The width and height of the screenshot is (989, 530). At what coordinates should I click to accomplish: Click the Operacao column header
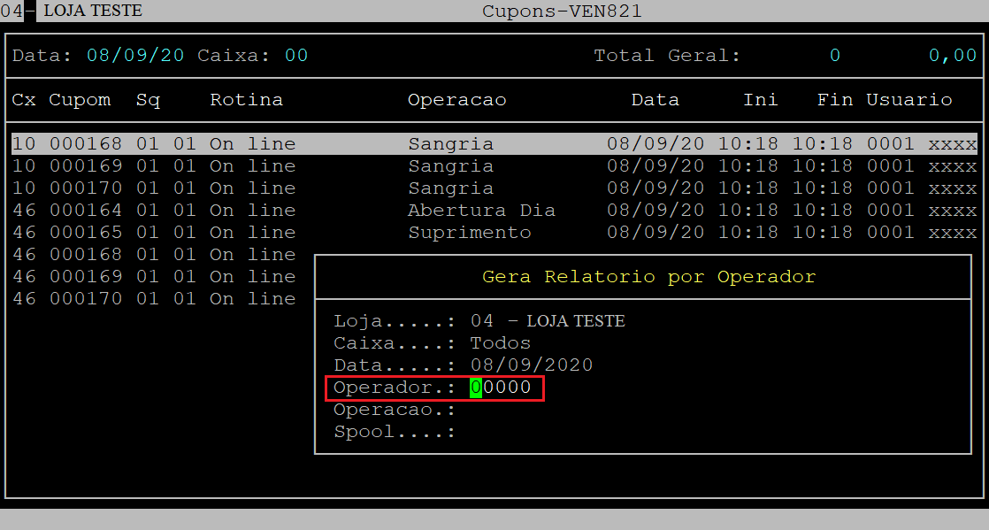tap(456, 99)
